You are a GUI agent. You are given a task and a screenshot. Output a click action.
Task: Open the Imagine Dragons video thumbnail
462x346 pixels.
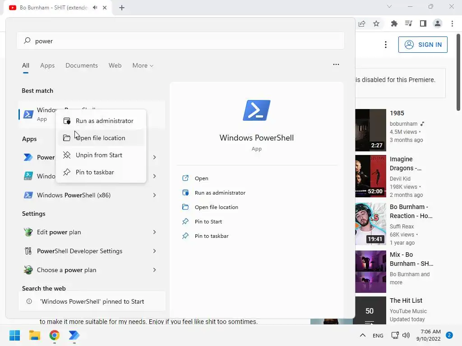click(x=370, y=176)
